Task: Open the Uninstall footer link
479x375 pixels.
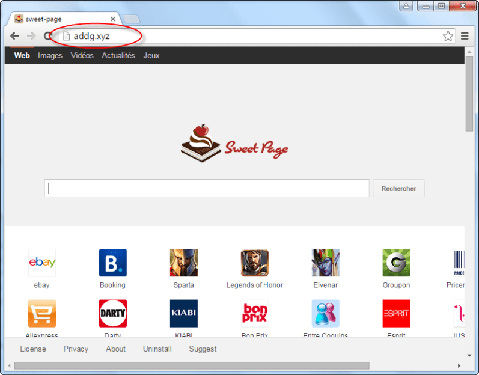Action: point(157,349)
